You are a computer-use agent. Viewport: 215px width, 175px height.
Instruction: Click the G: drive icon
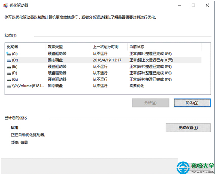click(9, 80)
